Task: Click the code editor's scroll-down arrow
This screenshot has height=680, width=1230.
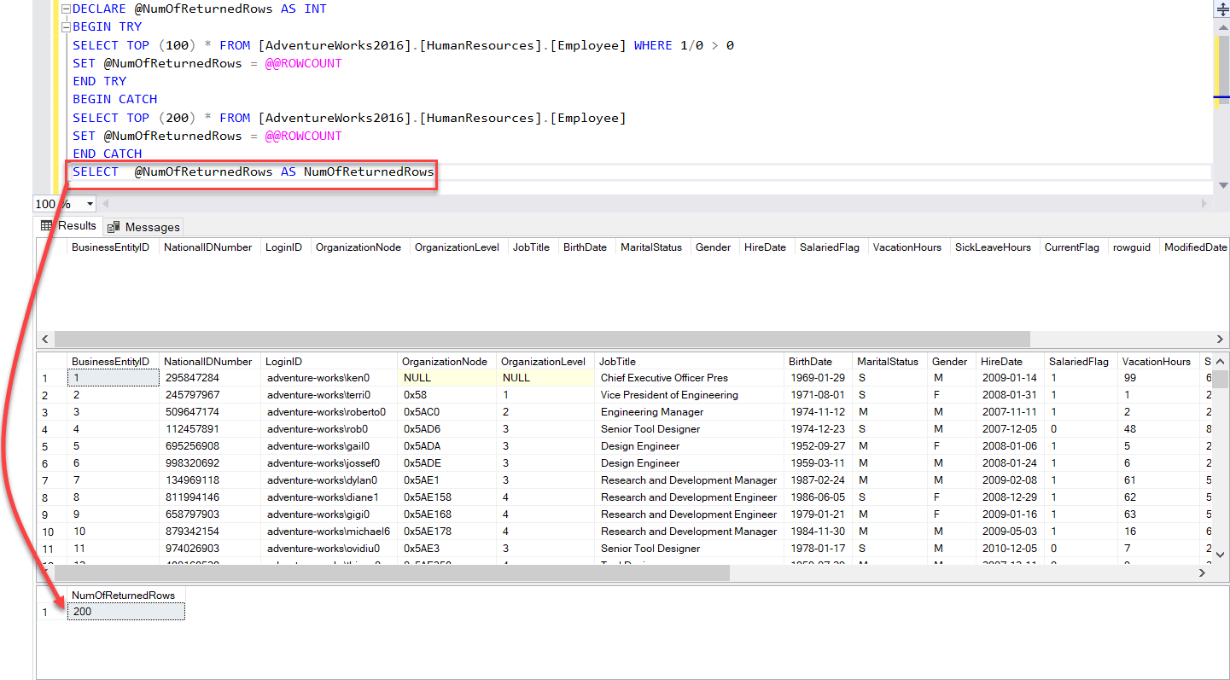Action: pos(1221,185)
